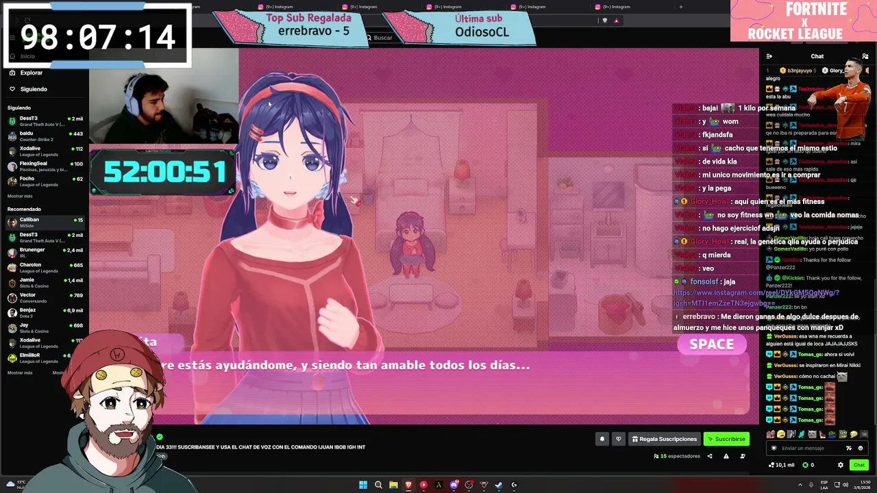Click the channel points 10,1 mil icon
The image size is (877, 493).
coord(771,465)
